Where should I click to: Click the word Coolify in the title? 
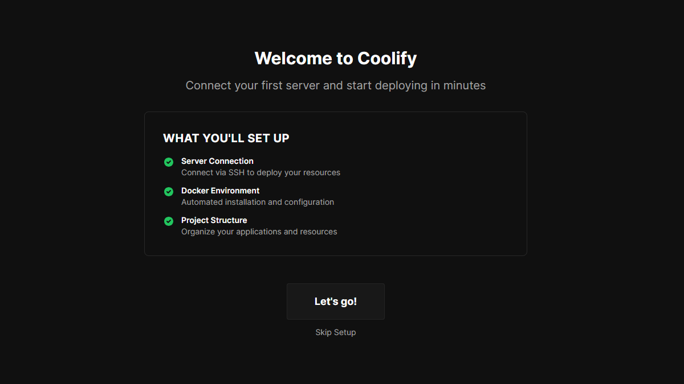[x=387, y=59]
